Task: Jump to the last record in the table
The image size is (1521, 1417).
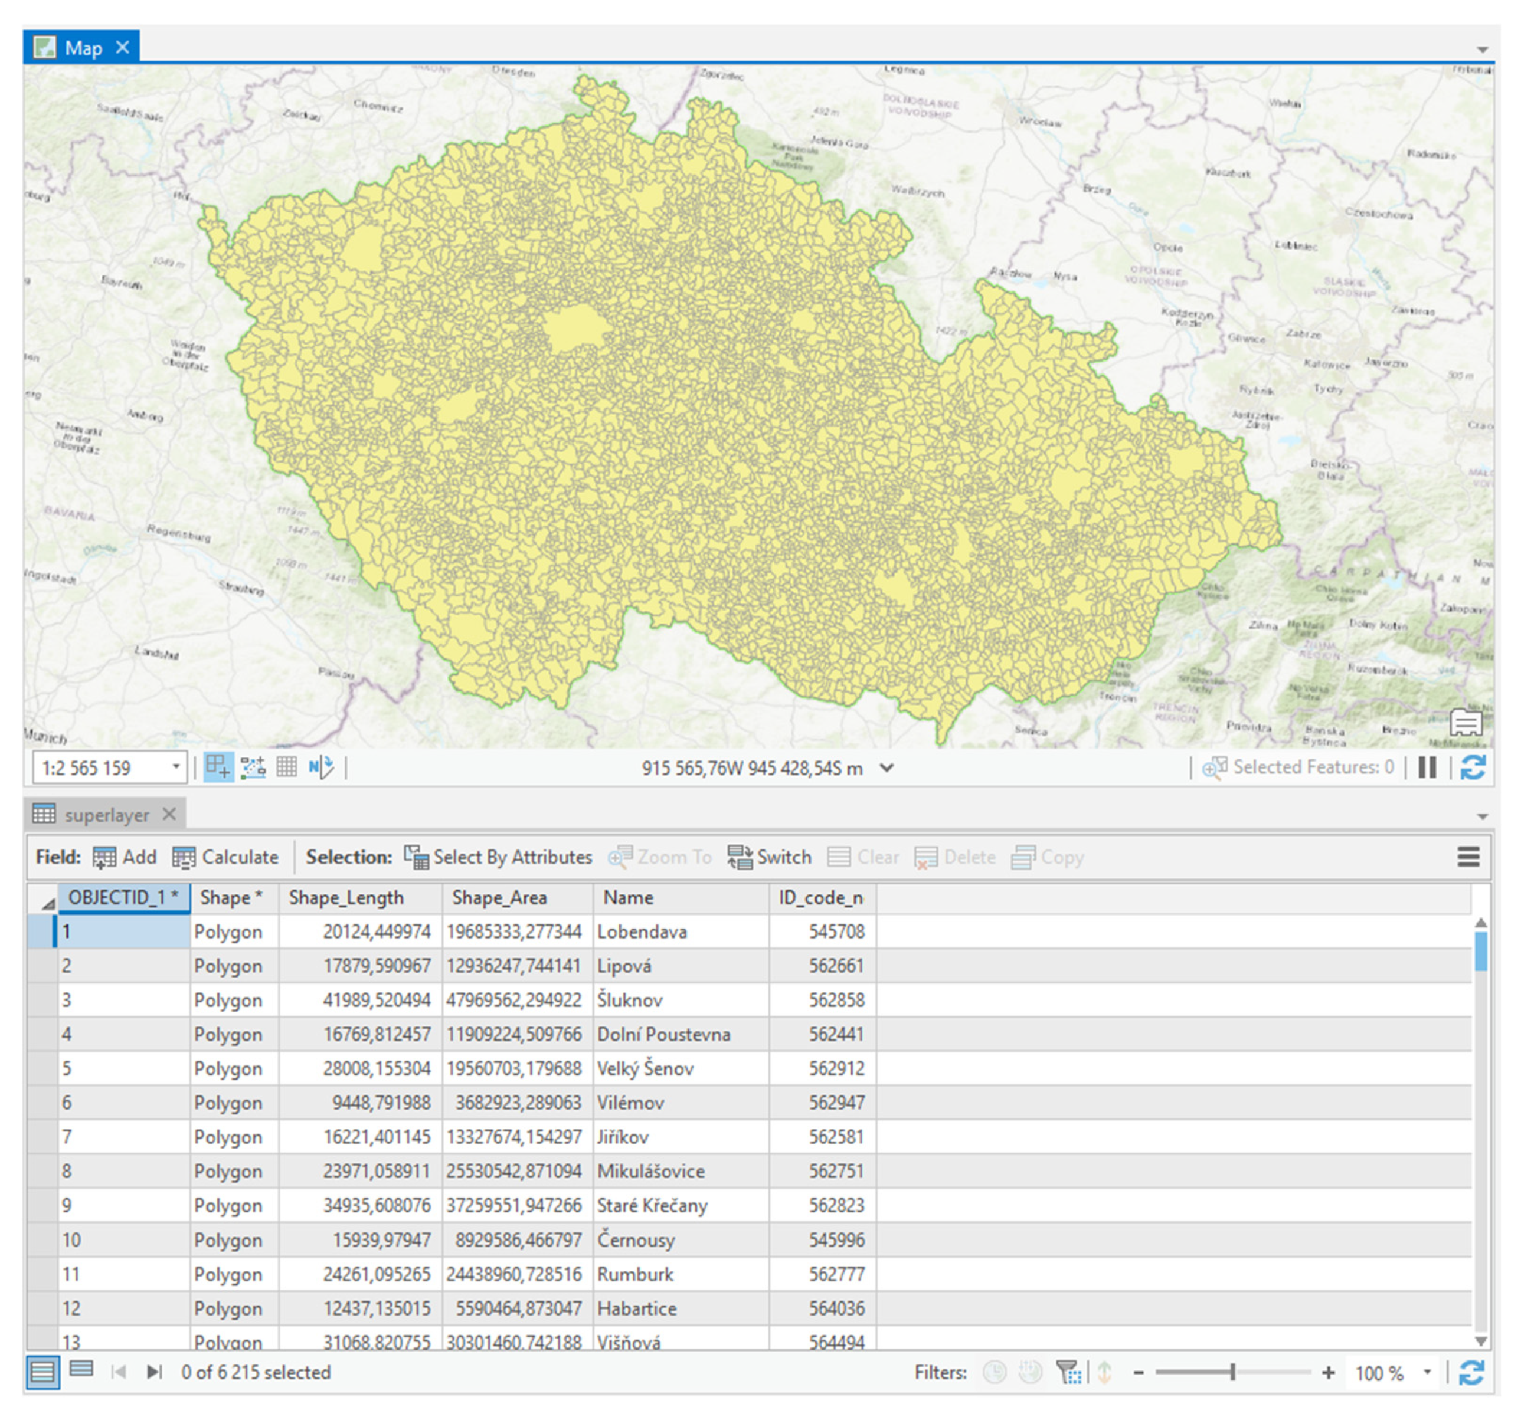Action: point(152,1373)
